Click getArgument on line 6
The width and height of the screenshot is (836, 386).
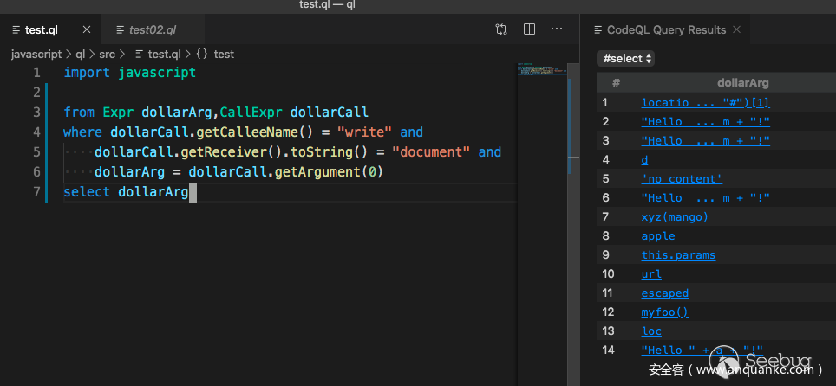[317, 172]
